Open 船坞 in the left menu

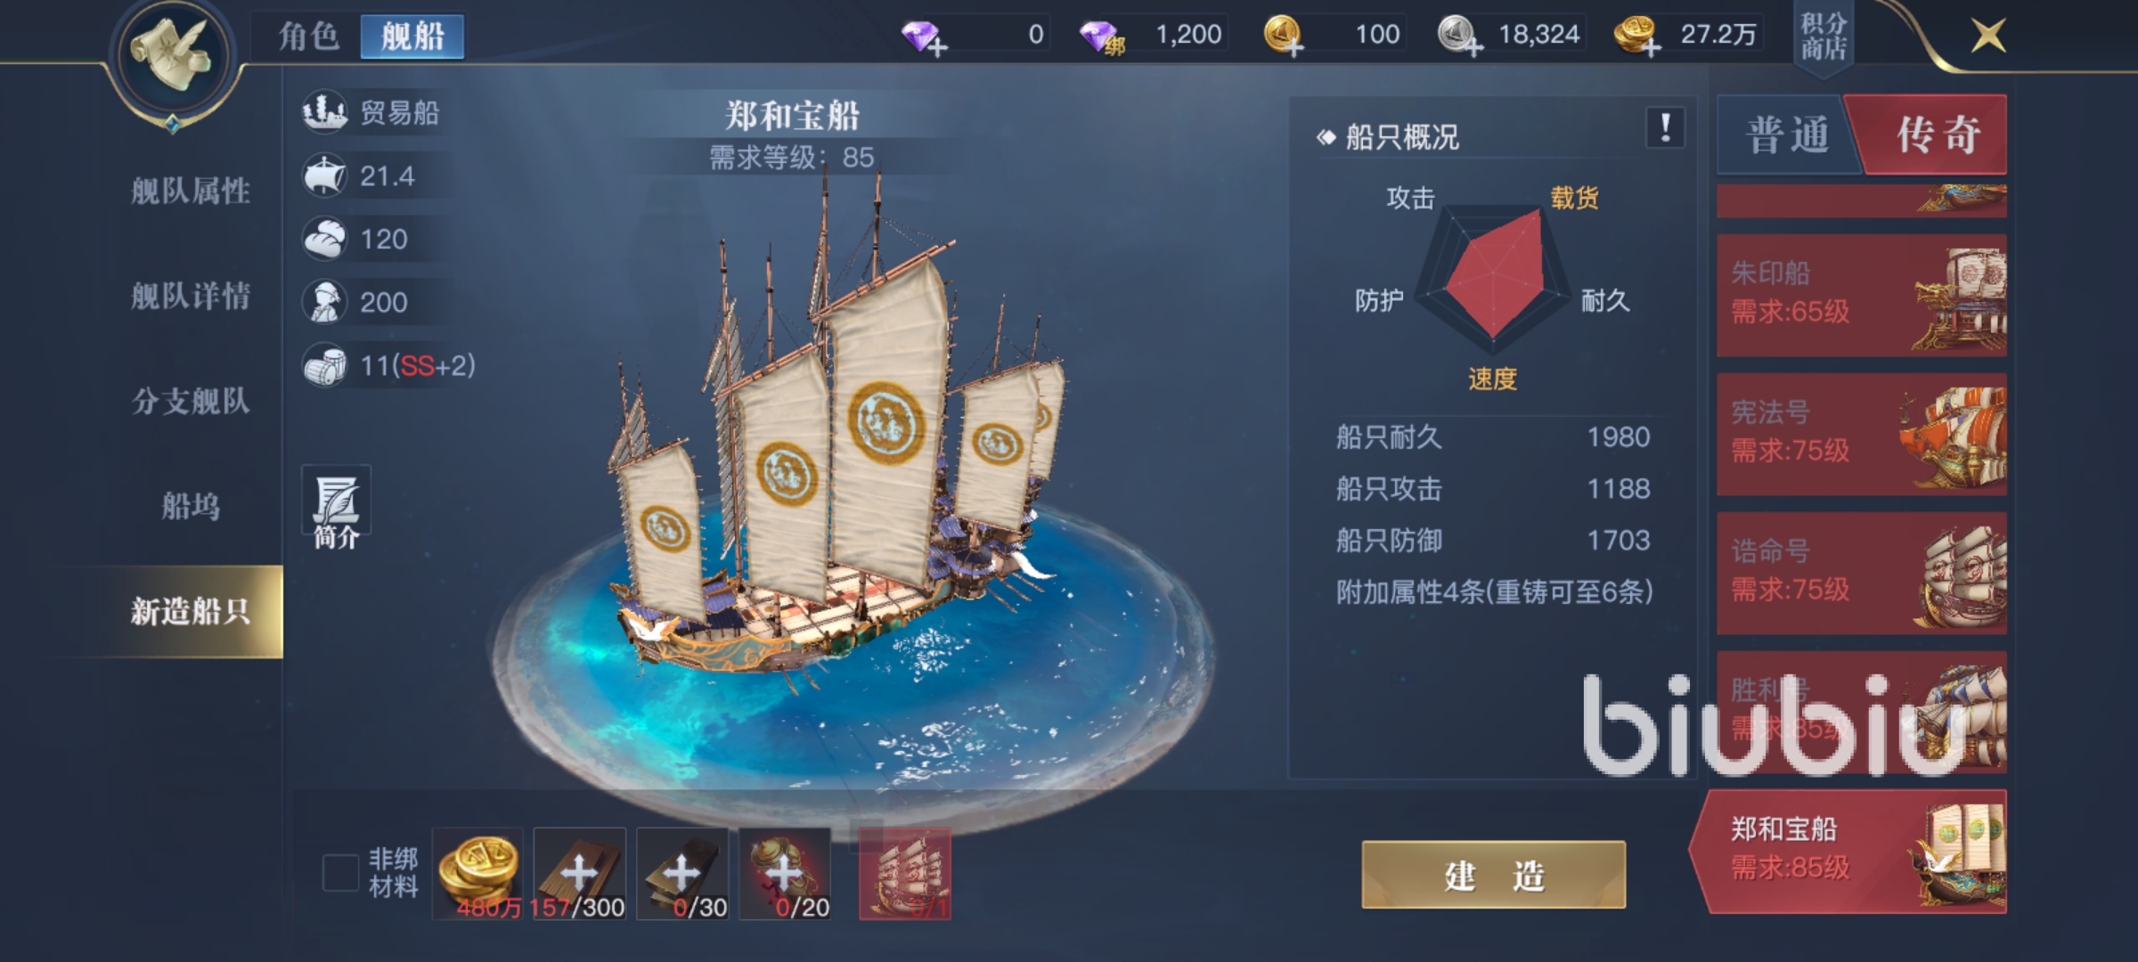[191, 506]
